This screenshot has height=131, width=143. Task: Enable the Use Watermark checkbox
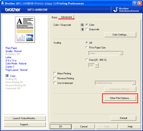(55, 83)
